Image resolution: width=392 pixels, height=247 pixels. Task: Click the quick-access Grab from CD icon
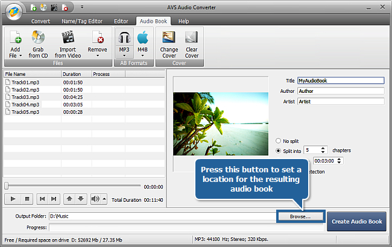pos(43,8)
